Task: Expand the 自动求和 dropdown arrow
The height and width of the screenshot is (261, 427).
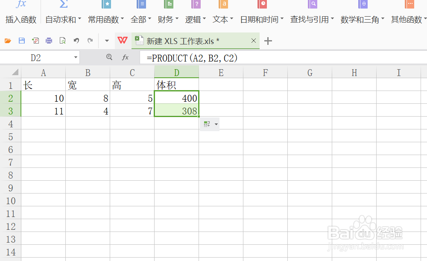Action: [x=79, y=19]
